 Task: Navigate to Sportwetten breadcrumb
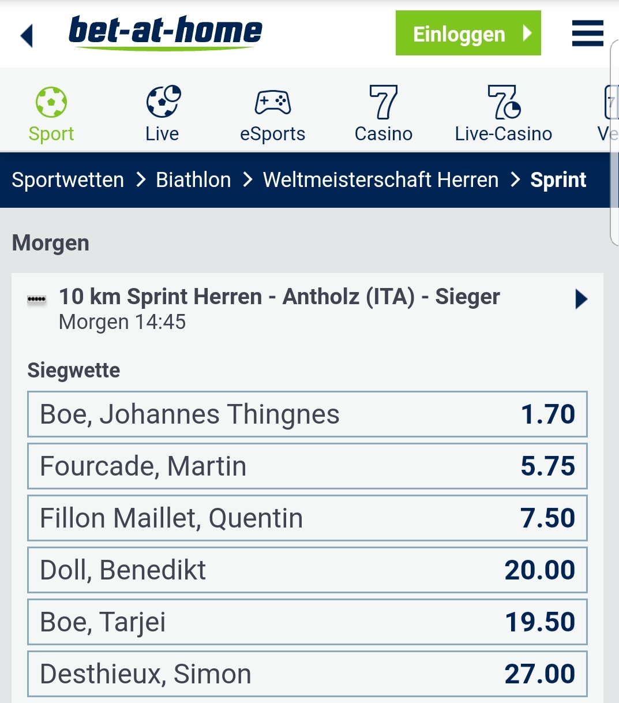(68, 180)
